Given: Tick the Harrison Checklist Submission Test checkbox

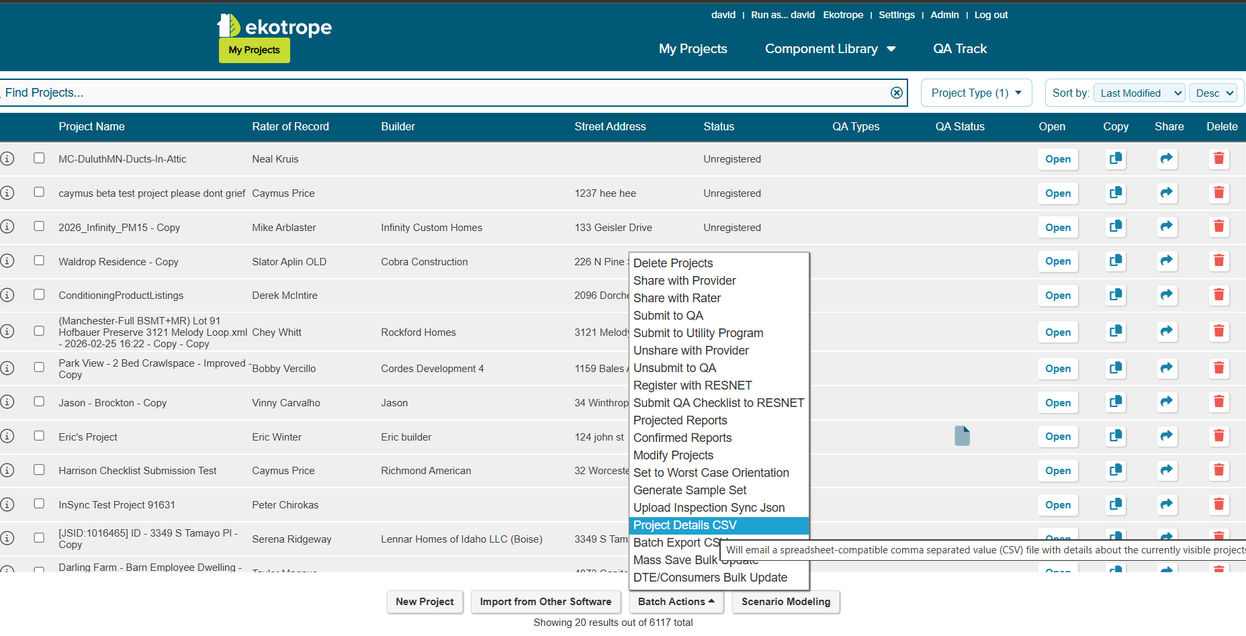Looking at the screenshot, I should pyautogui.click(x=39, y=469).
